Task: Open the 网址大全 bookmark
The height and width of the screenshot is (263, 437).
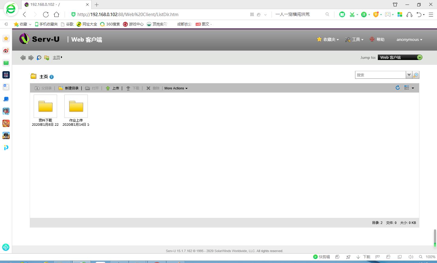Action: pyautogui.click(x=87, y=24)
